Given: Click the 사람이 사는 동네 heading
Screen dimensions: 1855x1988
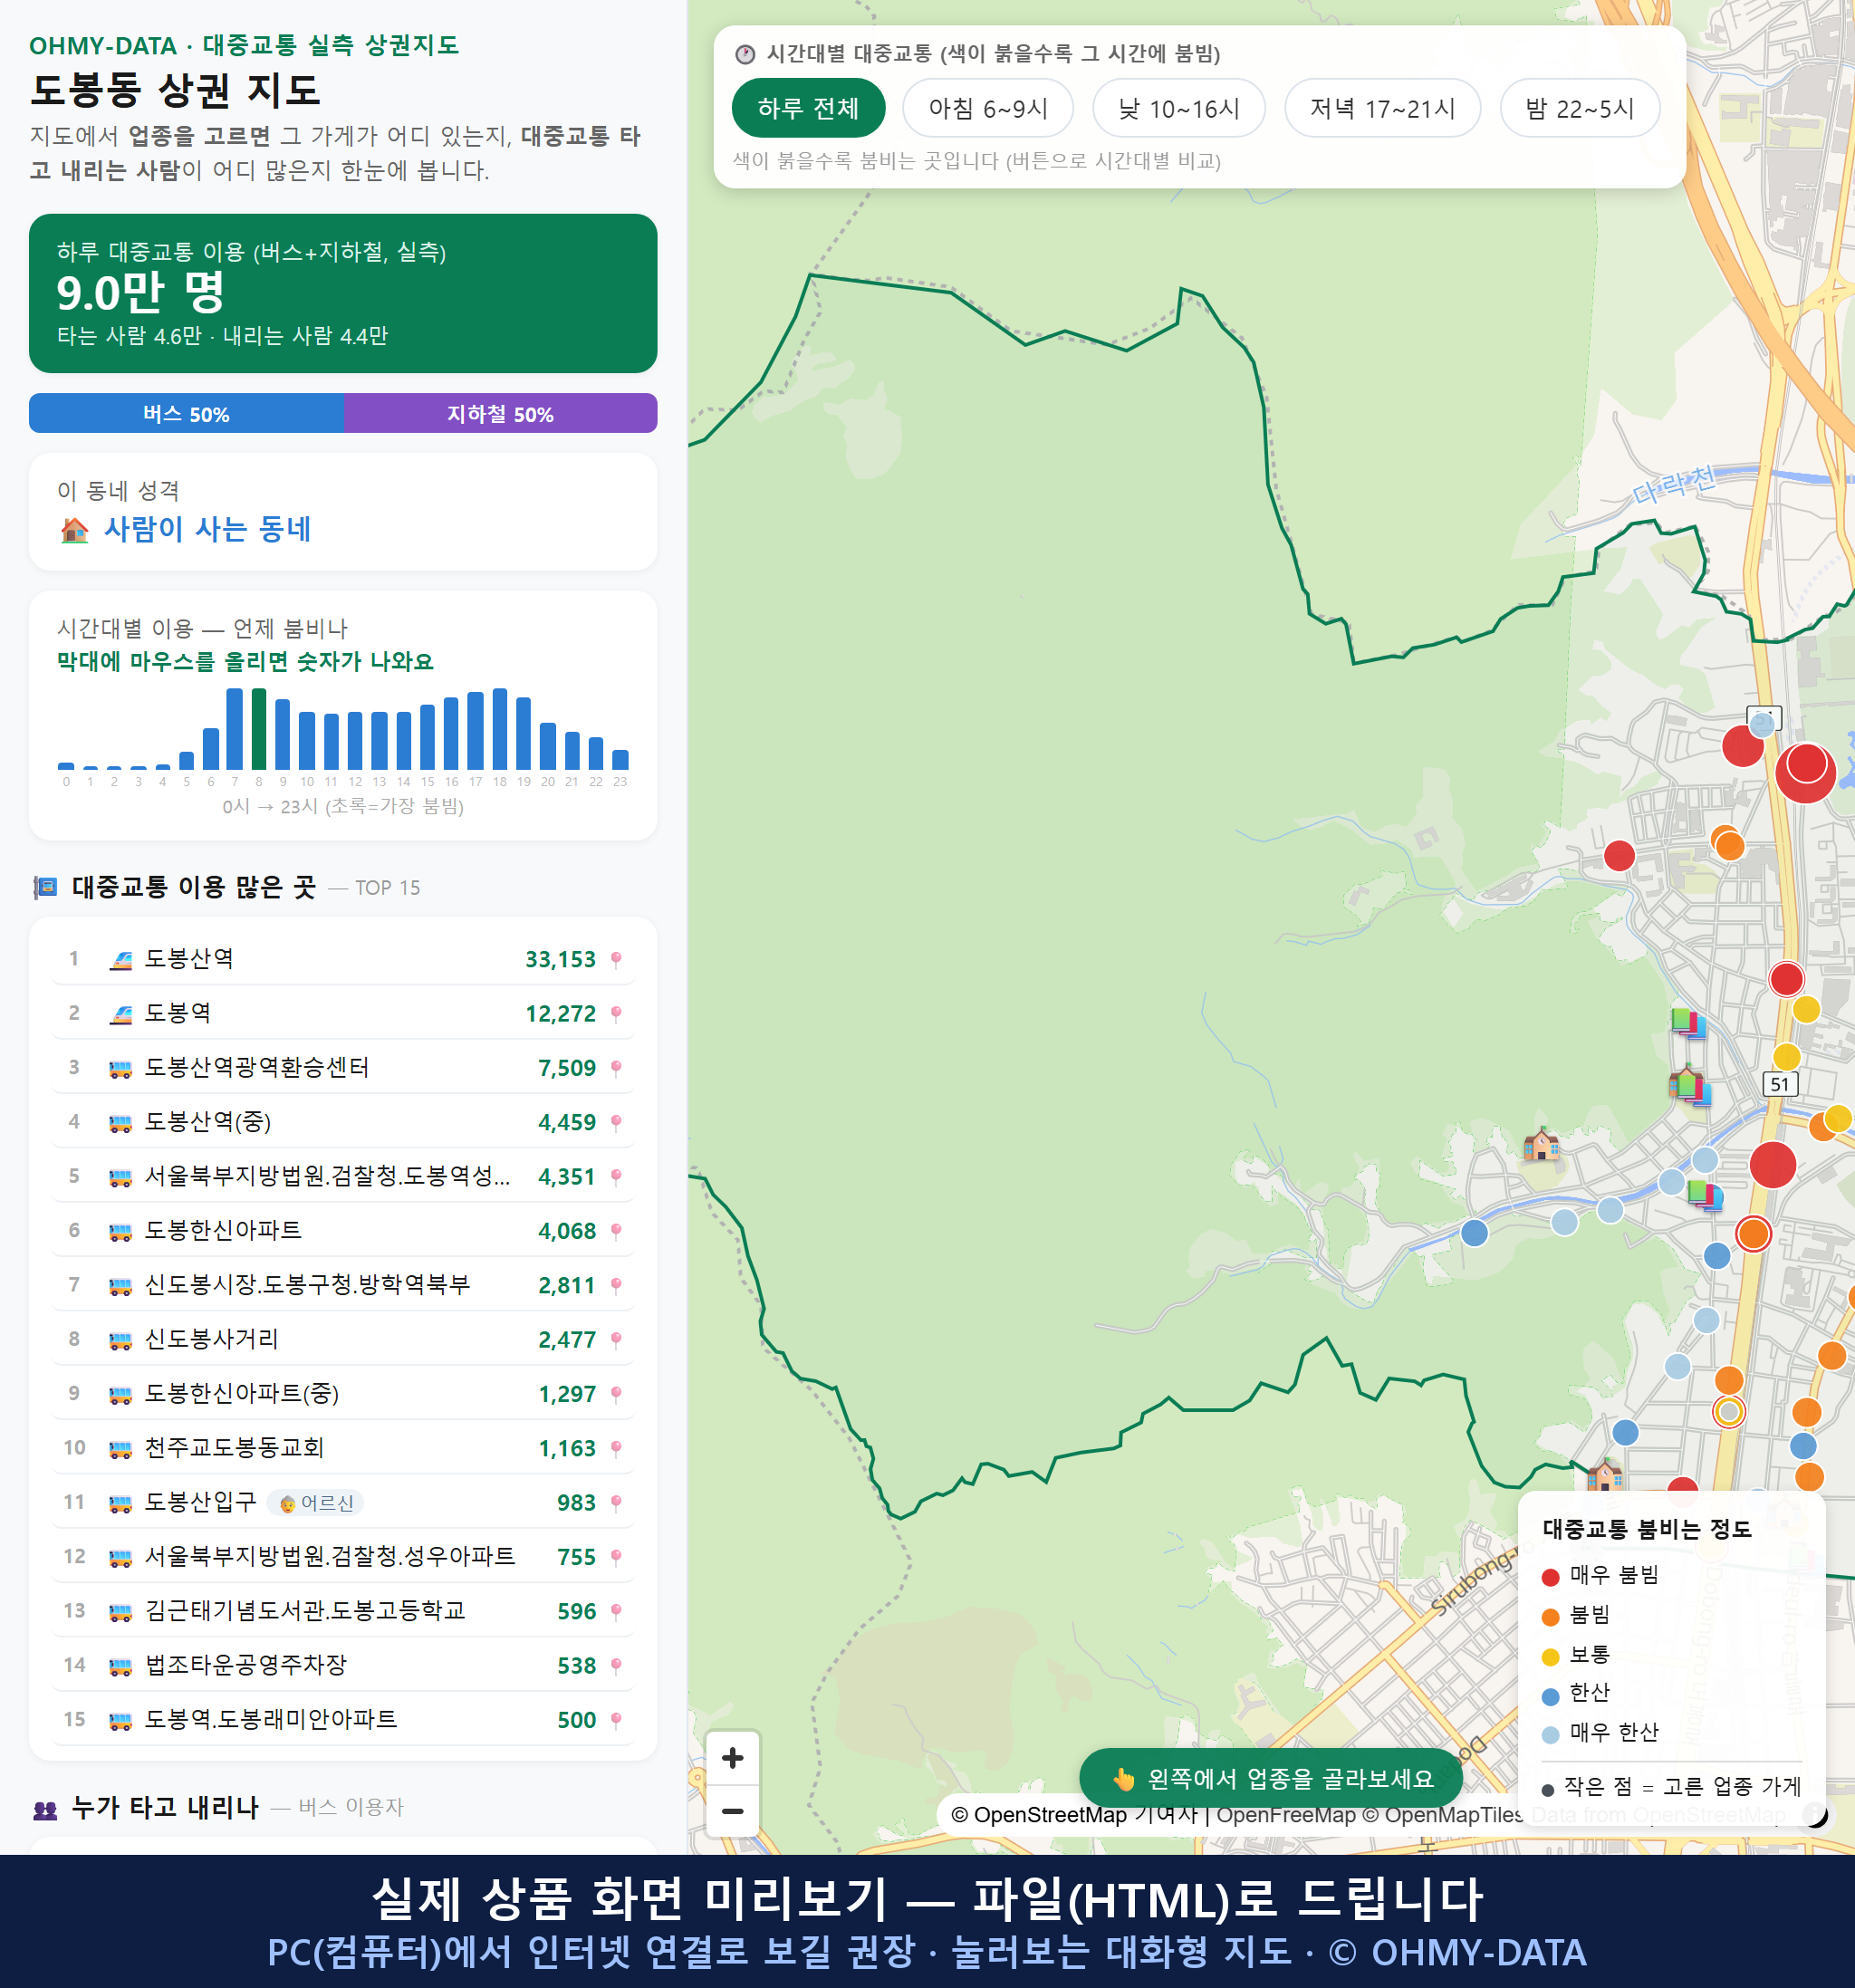Looking at the screenshot, I should click(207, 529).
